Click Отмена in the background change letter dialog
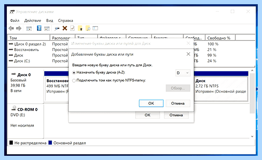The width and height of the screenshot is (262, 160). pyautogui.click(x=176, y=115)
